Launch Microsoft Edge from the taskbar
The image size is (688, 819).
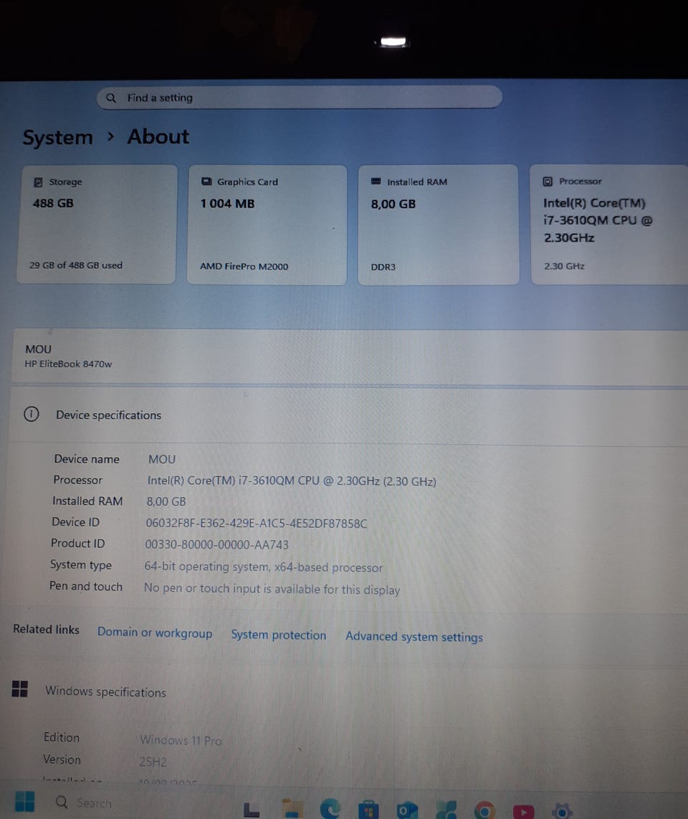(330, 808)
